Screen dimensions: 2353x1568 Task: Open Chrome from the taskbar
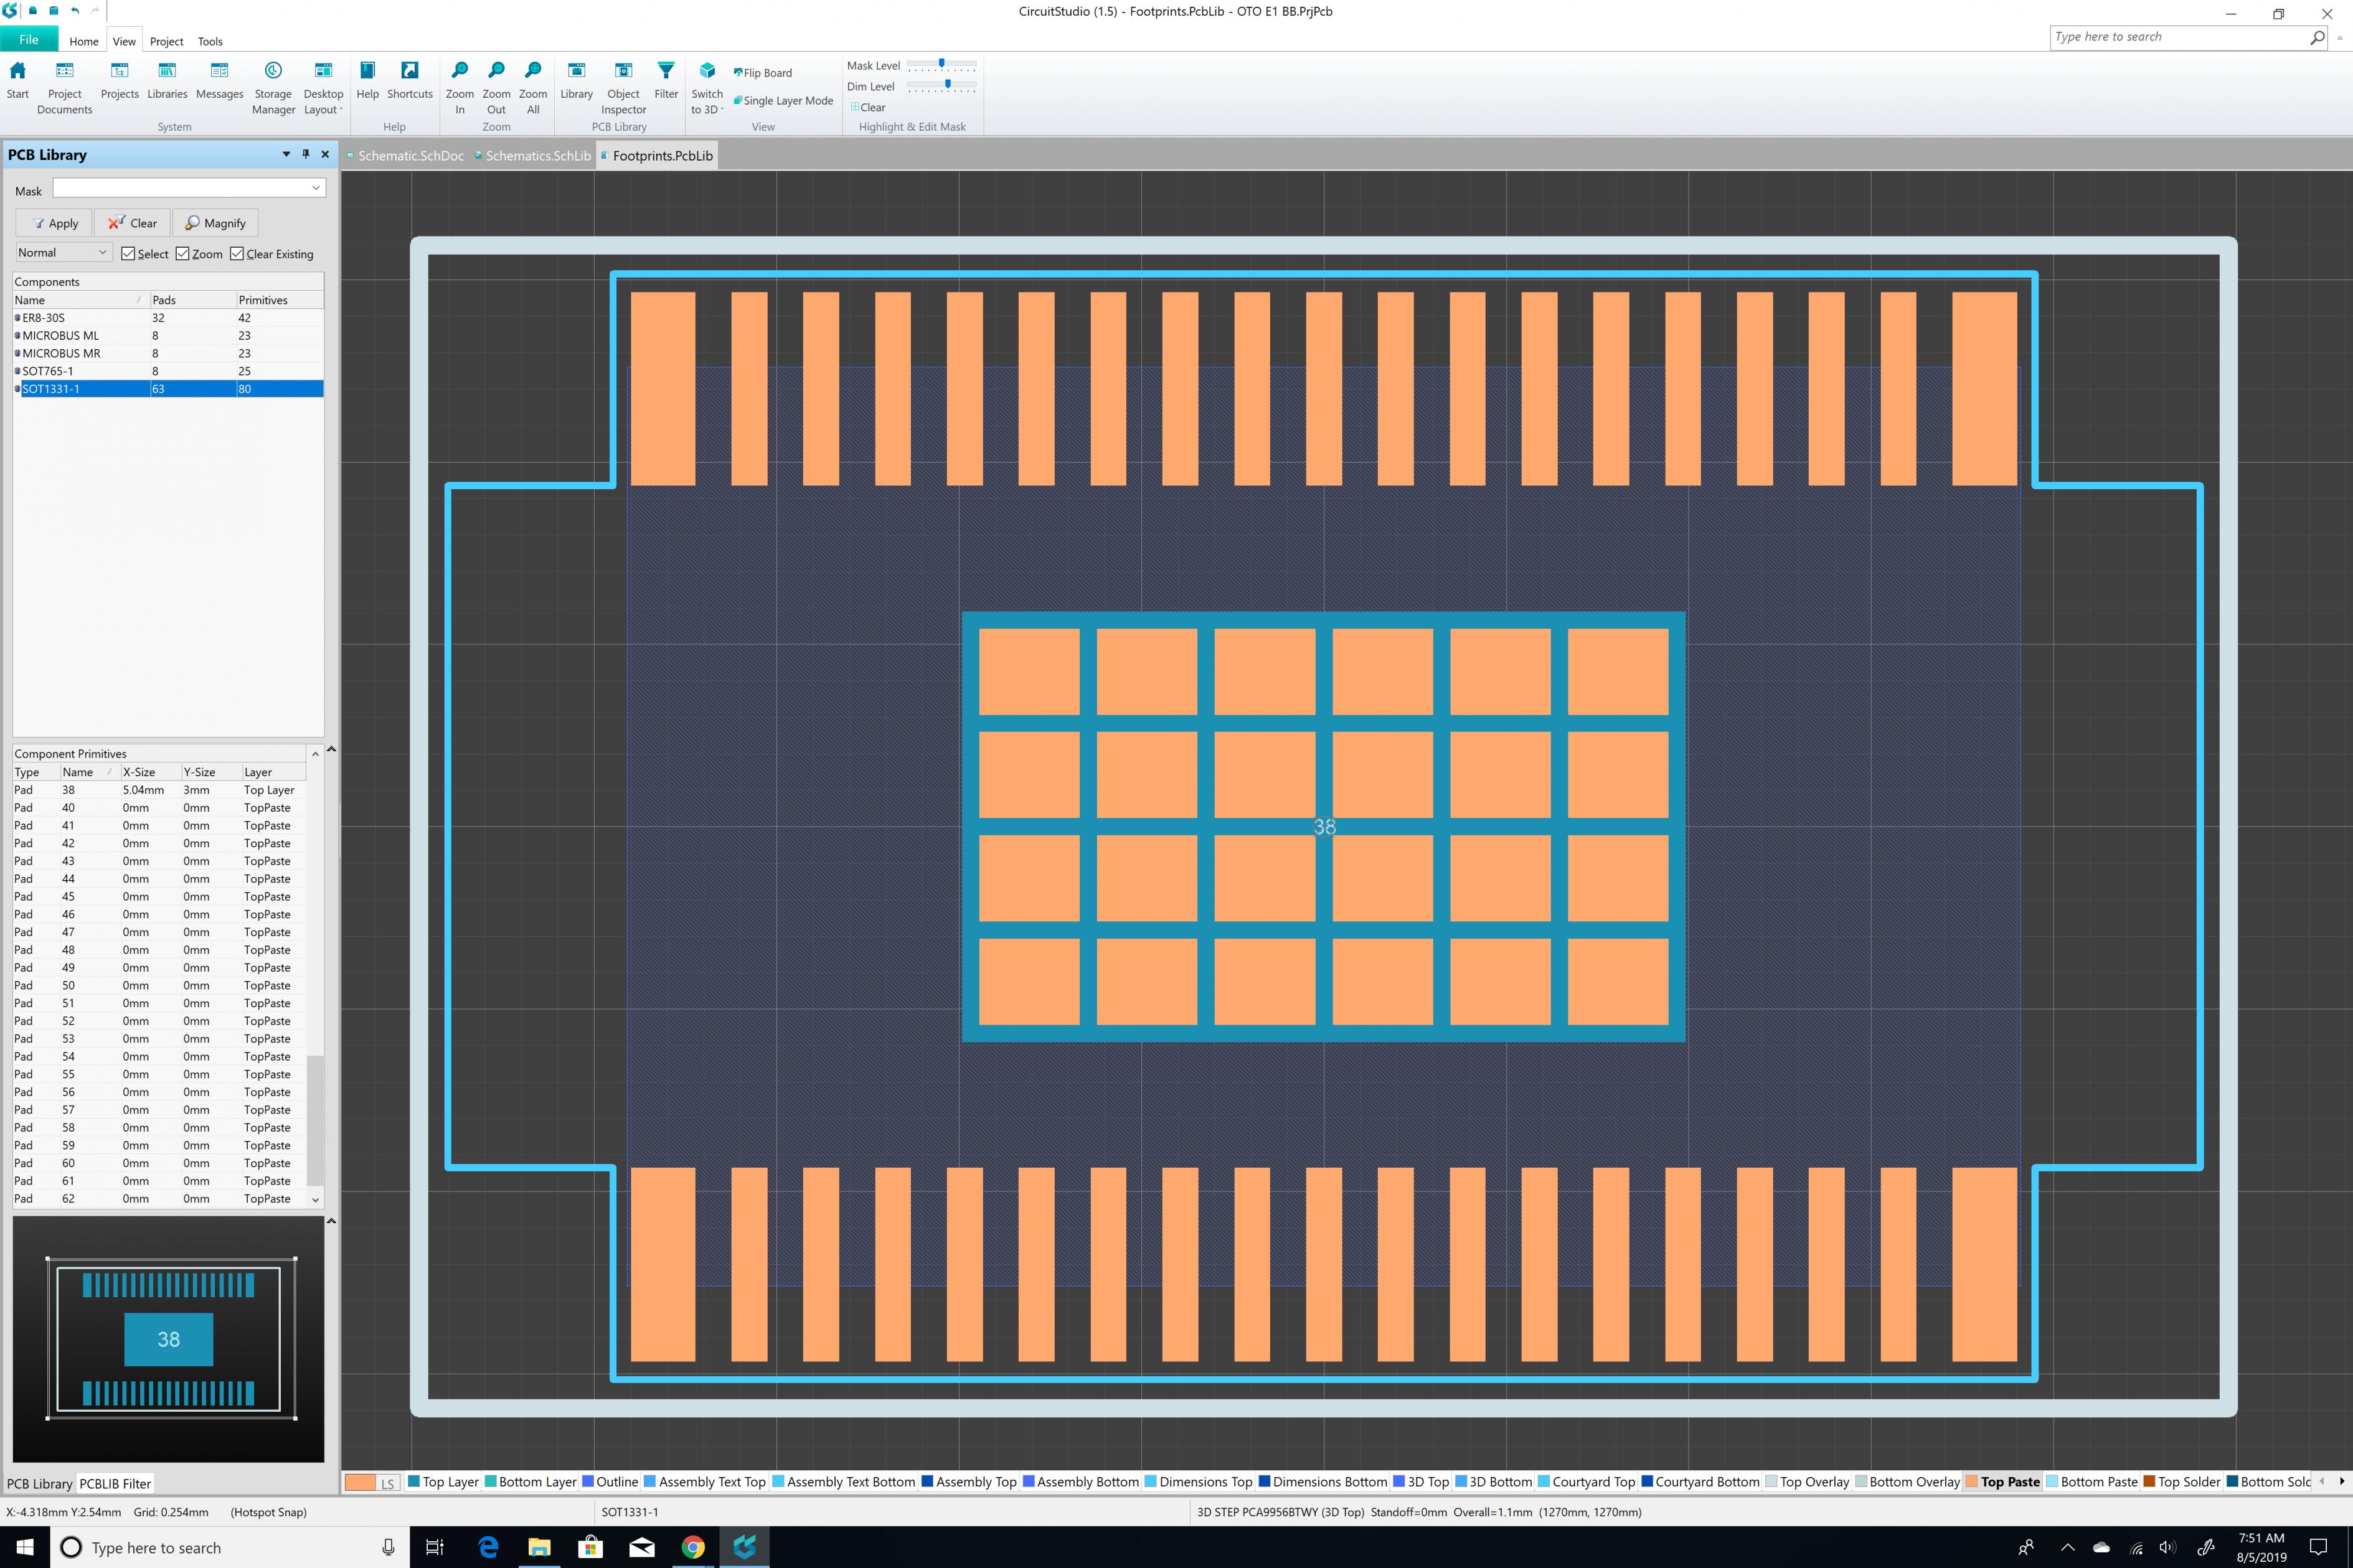click(693, 1547)
